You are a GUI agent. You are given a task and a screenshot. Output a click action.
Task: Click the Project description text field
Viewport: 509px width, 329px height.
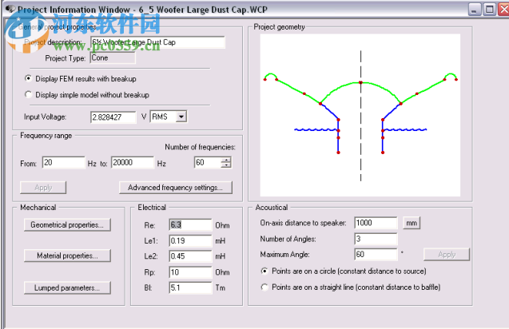[157, 42]
